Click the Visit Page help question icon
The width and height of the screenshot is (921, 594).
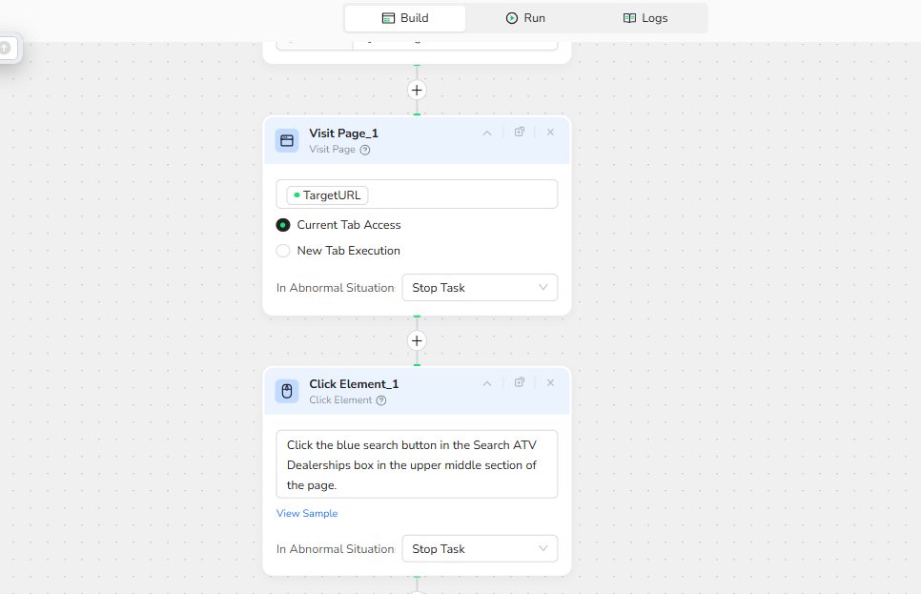tap(365, 150)
